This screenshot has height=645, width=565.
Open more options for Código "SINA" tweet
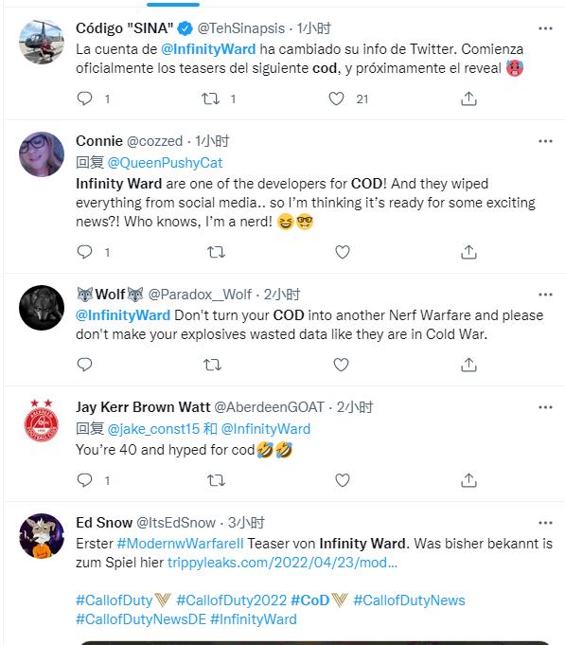(545, 28)
